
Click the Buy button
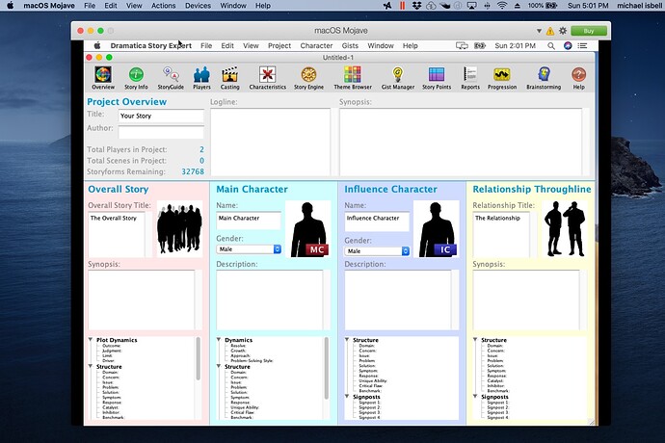589,31
